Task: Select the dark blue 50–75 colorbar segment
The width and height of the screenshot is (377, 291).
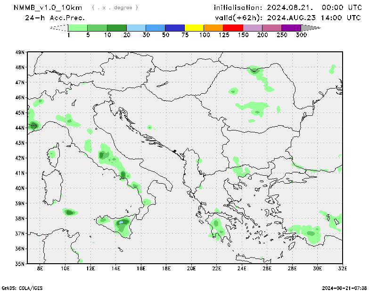Action: coord(175,28)
